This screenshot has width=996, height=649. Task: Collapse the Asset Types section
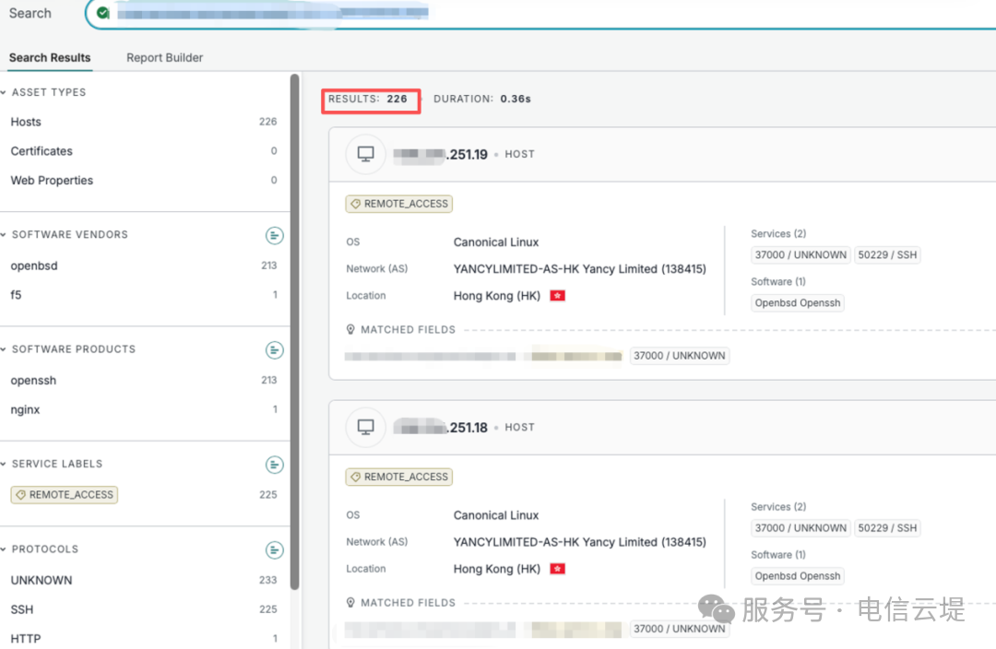(x=4, y=93)
